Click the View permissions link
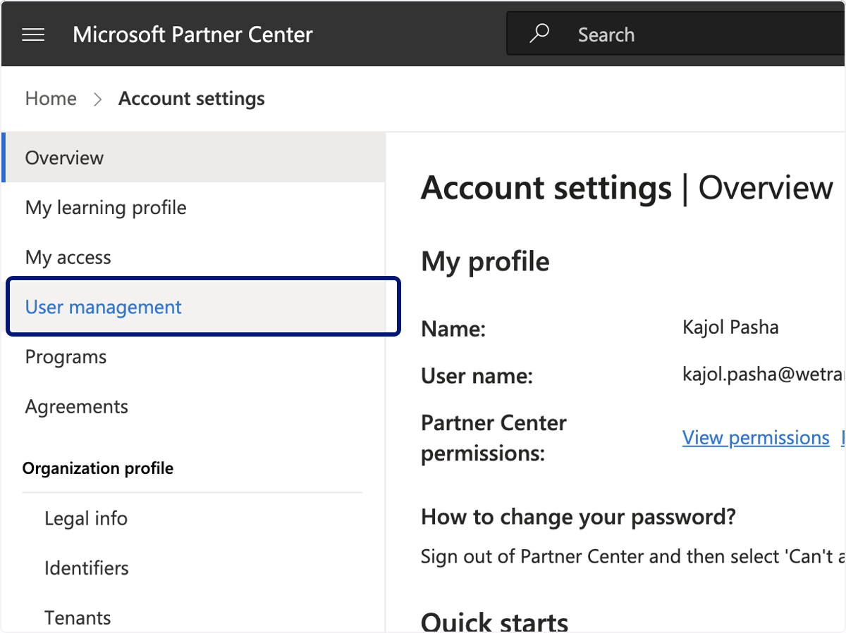 tap(756, 437)
